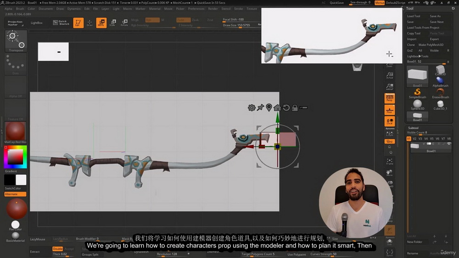The height and width of the screenshot is (258, 459).
Task: Click the gizmo Sticky pin icon
Action: [260, 108]
